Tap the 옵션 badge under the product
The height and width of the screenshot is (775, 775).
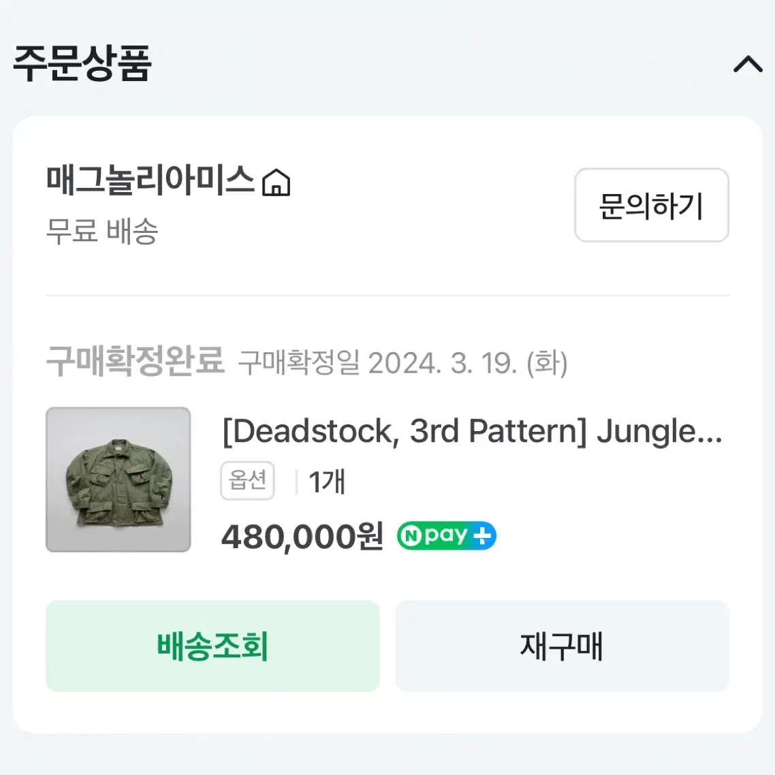pyautogui.click(x=248, y=480)
